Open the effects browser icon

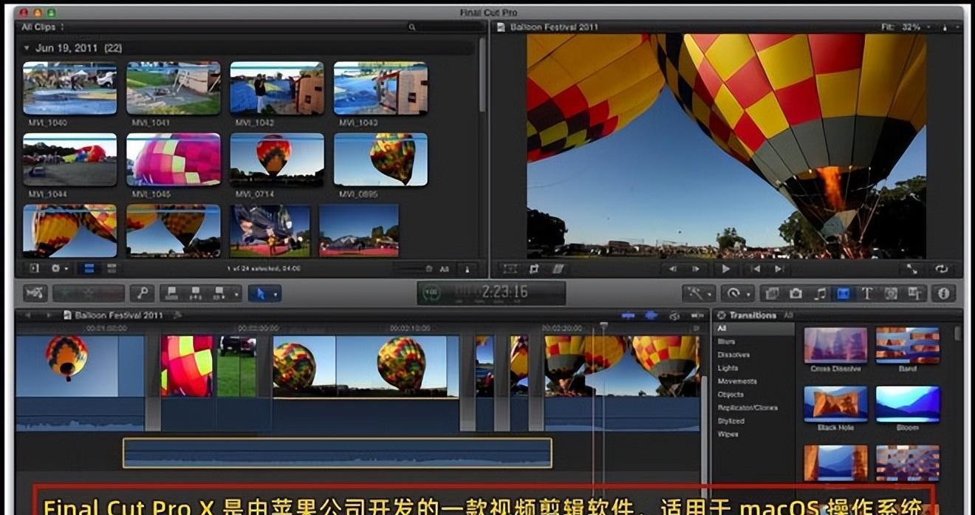[x=771, y=293]
